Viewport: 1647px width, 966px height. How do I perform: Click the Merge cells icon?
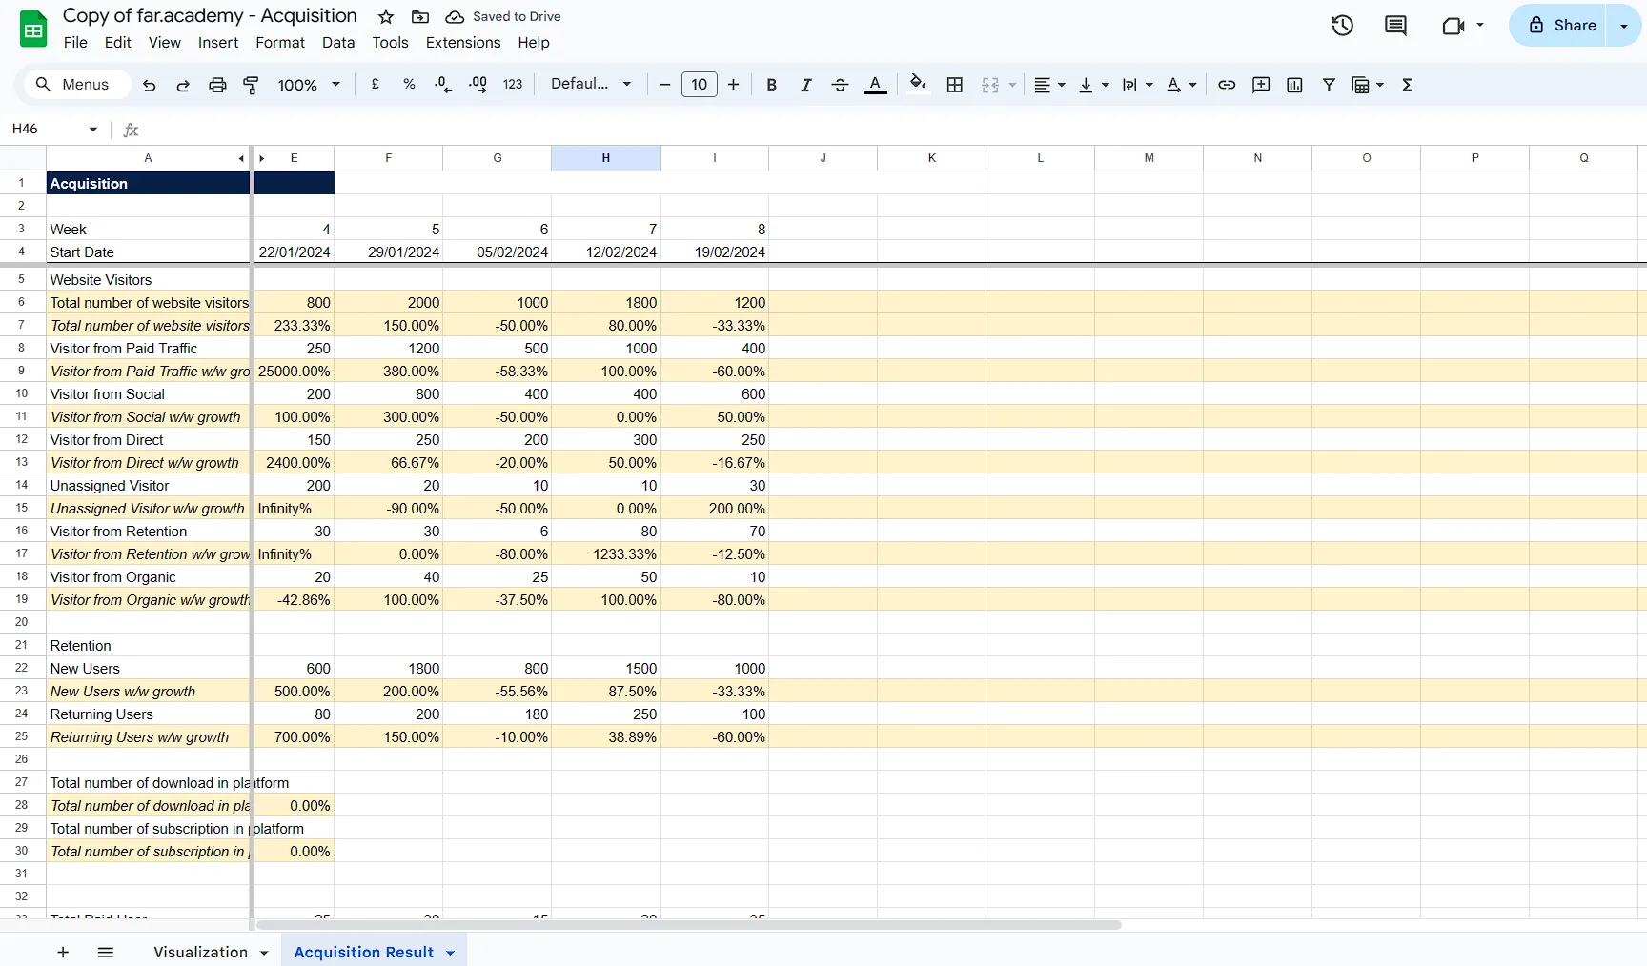point(990,85)
